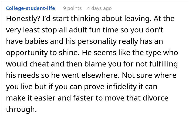This screenshot has height=117, width=189.
Task: Click the words would cheat in the comment
Action: [x=27, y=64]
